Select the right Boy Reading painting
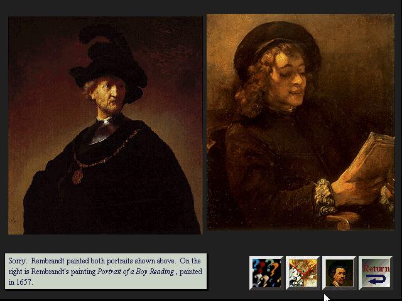This screenshot has height=301, width=402. point(300,122)
